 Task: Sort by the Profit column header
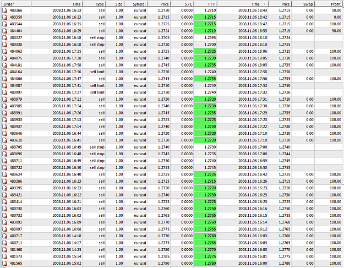(x=329, y=4)
